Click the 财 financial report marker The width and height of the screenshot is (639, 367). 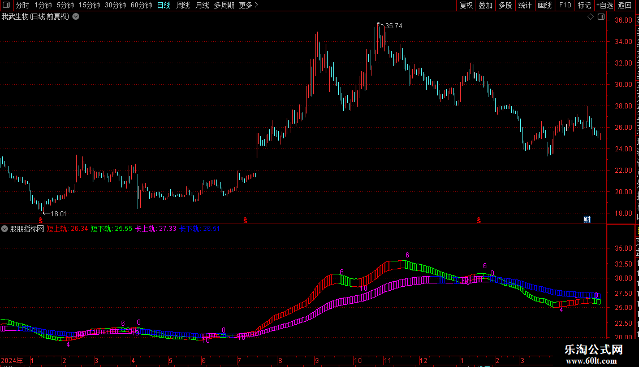tap(587, 219)
